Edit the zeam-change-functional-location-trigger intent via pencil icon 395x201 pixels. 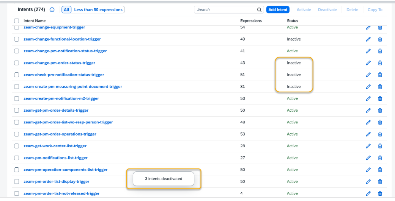point(368,39)
